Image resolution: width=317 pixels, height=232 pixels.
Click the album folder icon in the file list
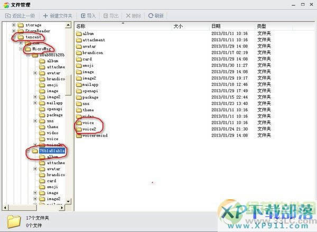[79, 34]
